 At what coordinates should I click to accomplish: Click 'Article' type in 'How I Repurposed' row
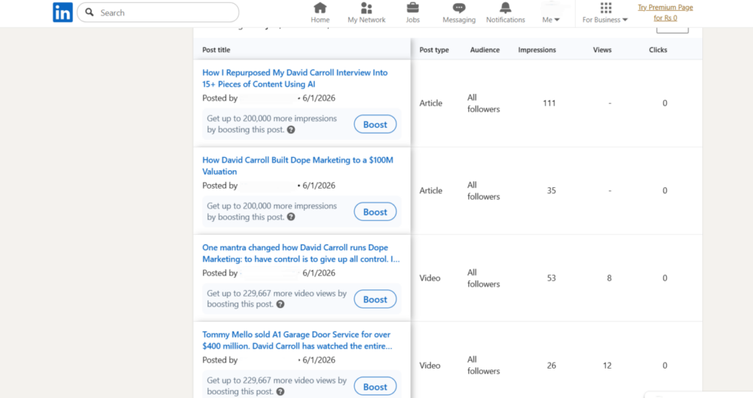pos(431,103)
